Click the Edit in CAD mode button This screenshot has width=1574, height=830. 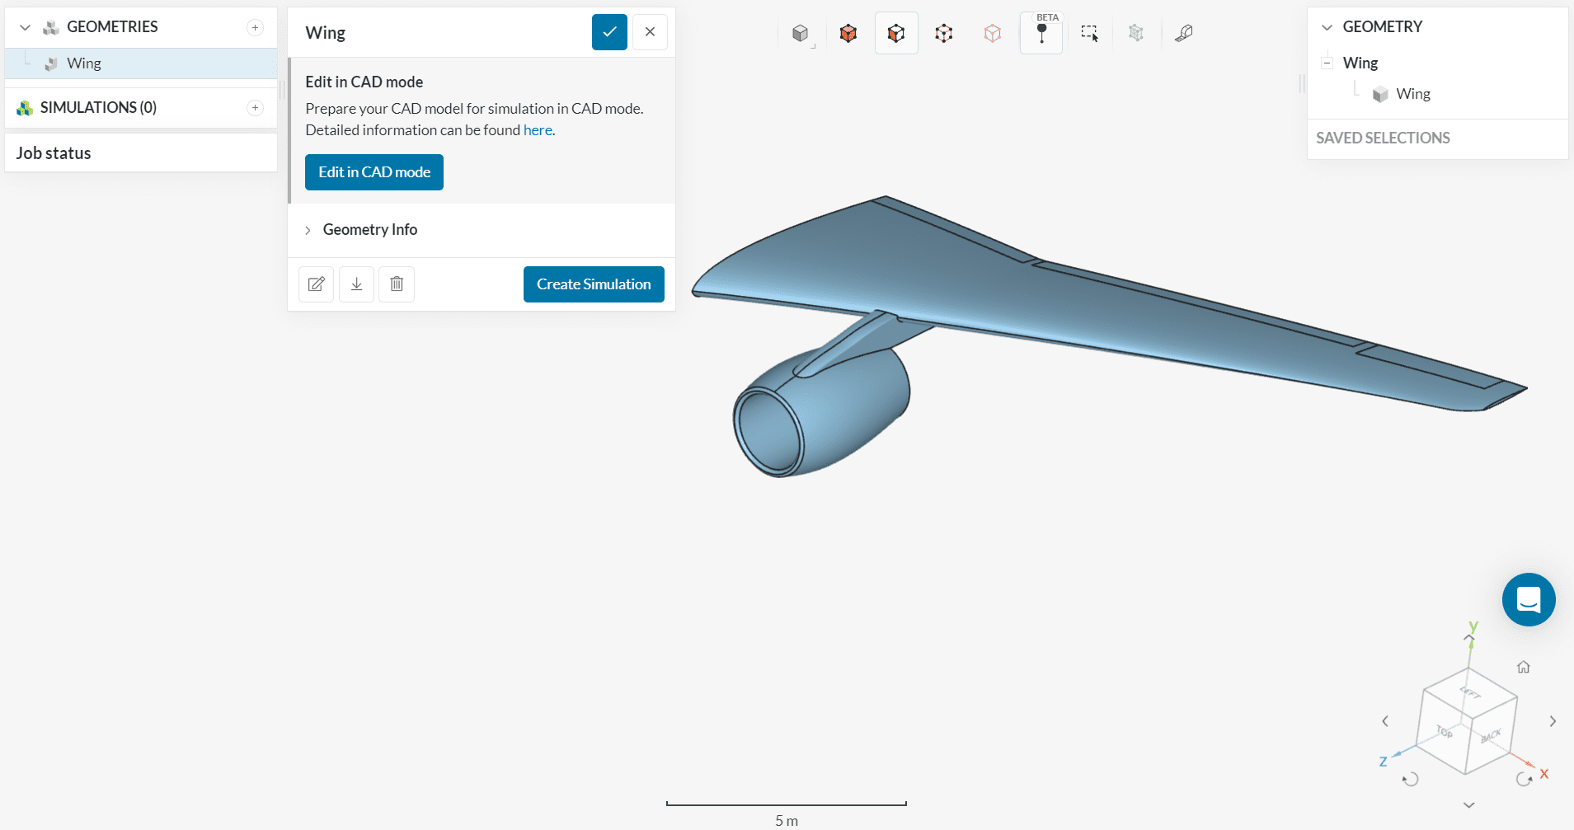374,172
